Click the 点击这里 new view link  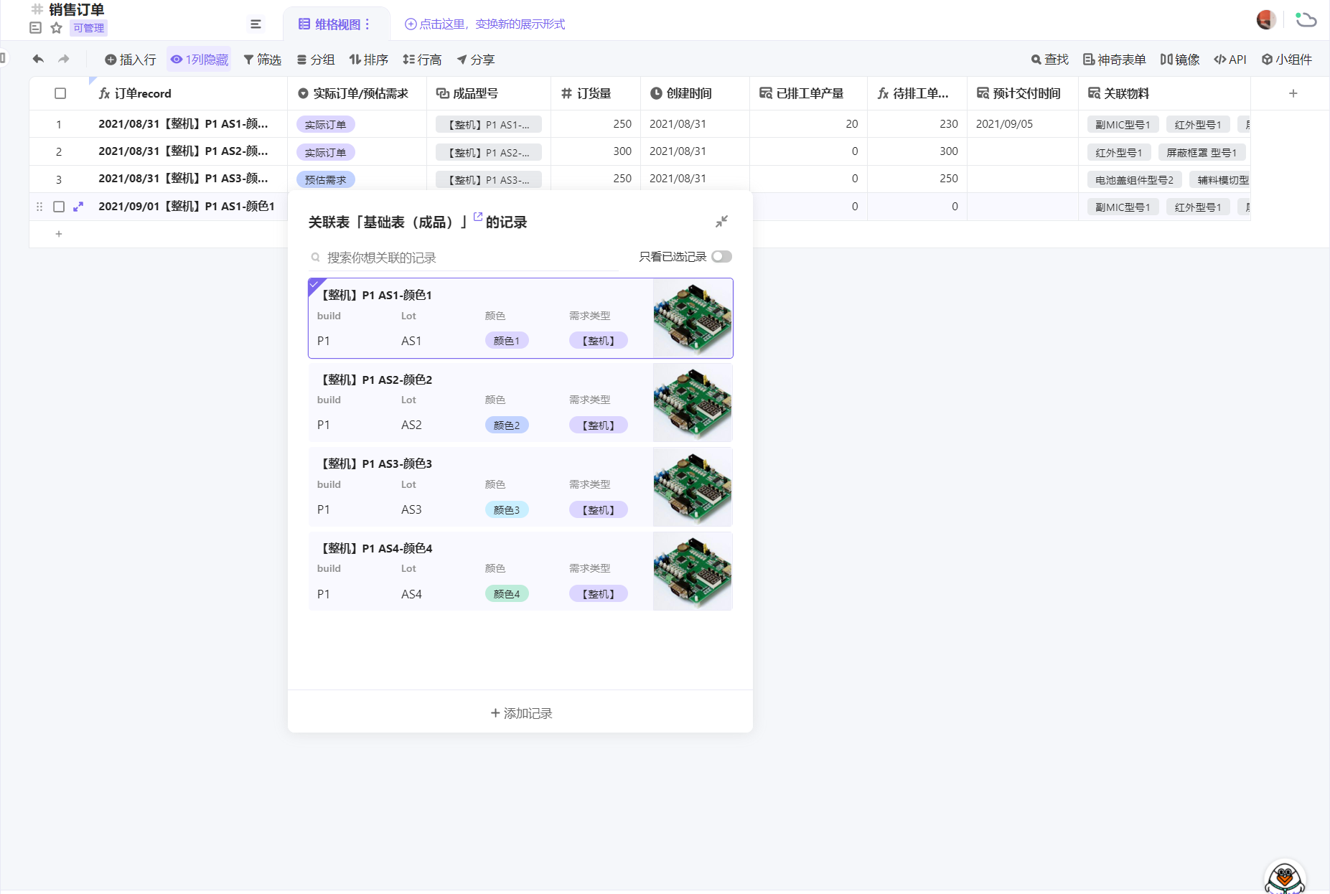(484, 24)
